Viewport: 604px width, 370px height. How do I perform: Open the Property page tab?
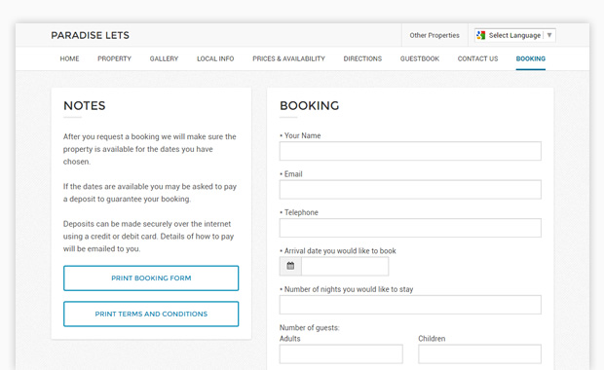tap(114, 58)
